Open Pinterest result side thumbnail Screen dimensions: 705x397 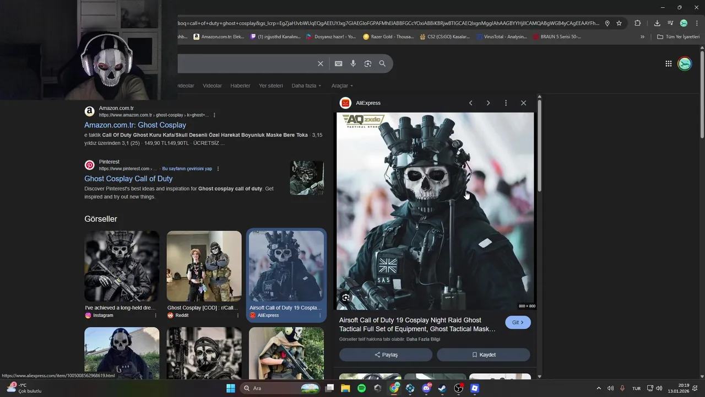(307, 178)
